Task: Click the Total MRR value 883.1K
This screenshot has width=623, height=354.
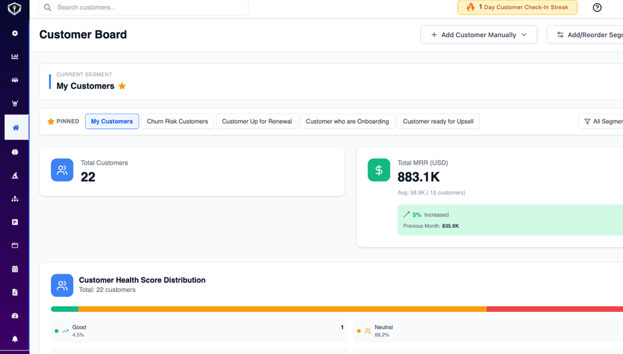Action: (x=419, y=177)
